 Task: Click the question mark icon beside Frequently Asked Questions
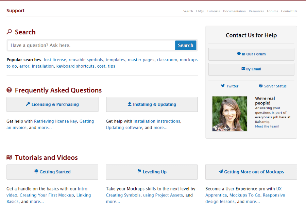pos(9,90)
